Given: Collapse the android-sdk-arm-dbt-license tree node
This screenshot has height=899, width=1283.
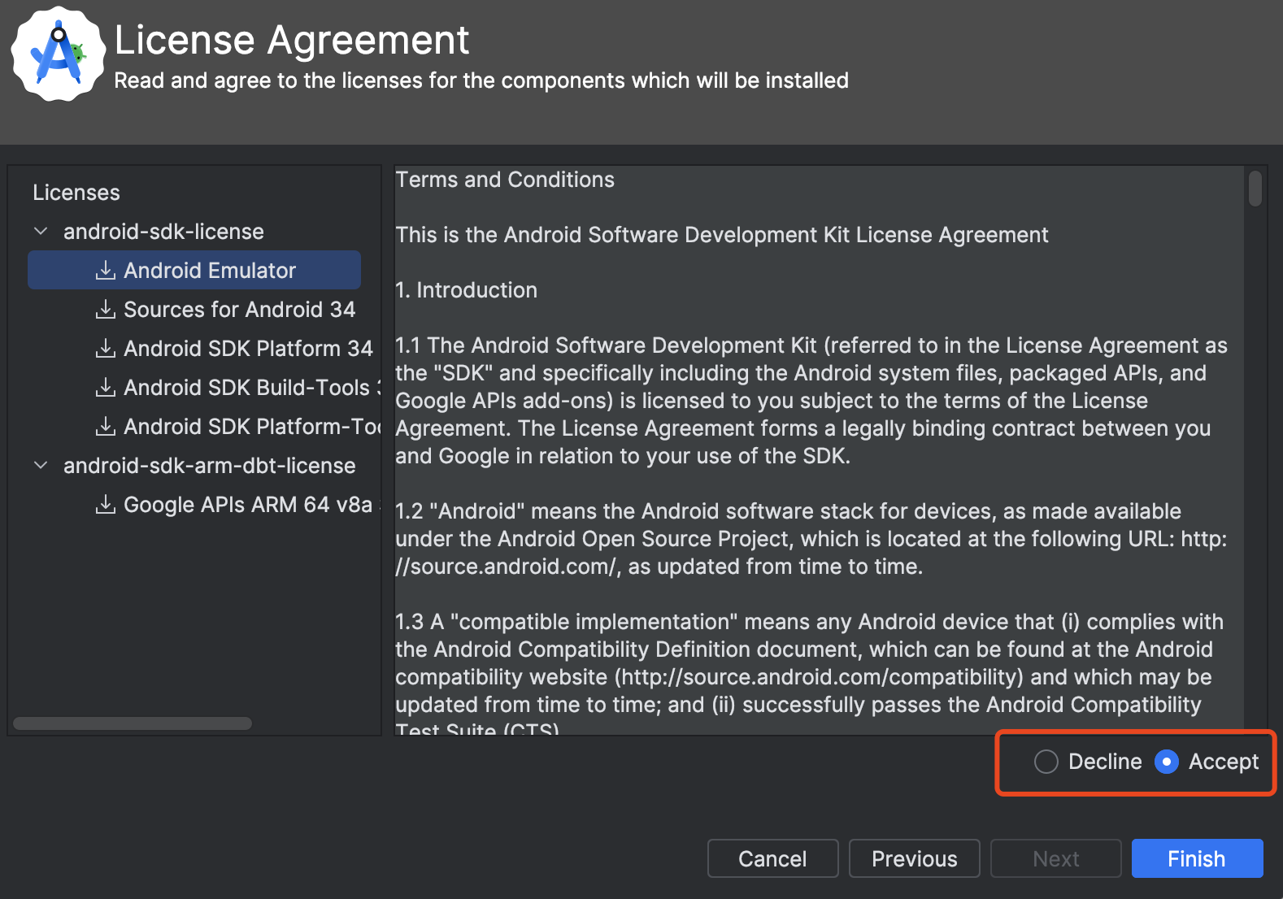Looking at the screenshot, I should [41, 466].
